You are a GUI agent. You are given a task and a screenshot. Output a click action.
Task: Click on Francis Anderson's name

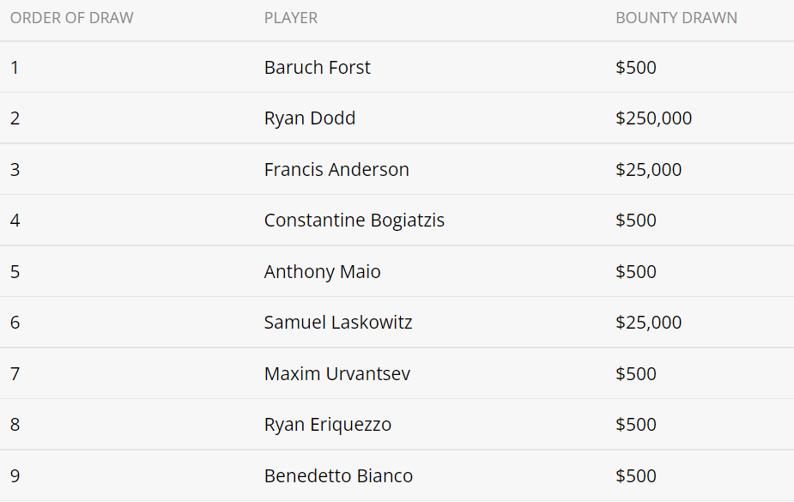point(336,170)
